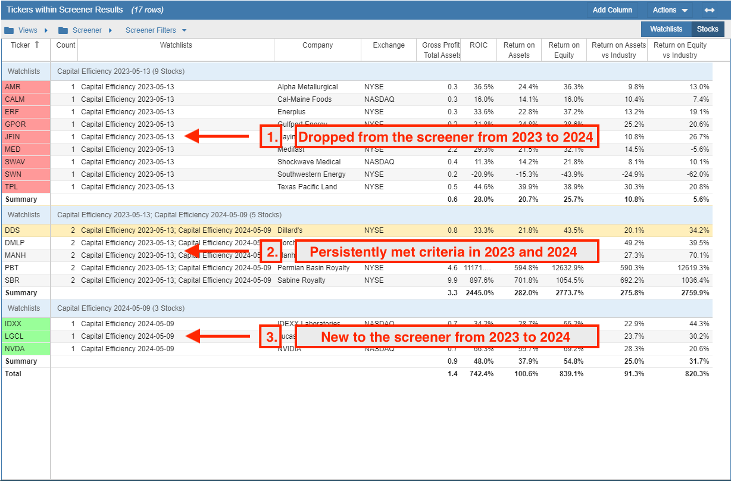731x481 pixels.
Task: Open the Screener Filters dropdown
Action: pos(156,30)
